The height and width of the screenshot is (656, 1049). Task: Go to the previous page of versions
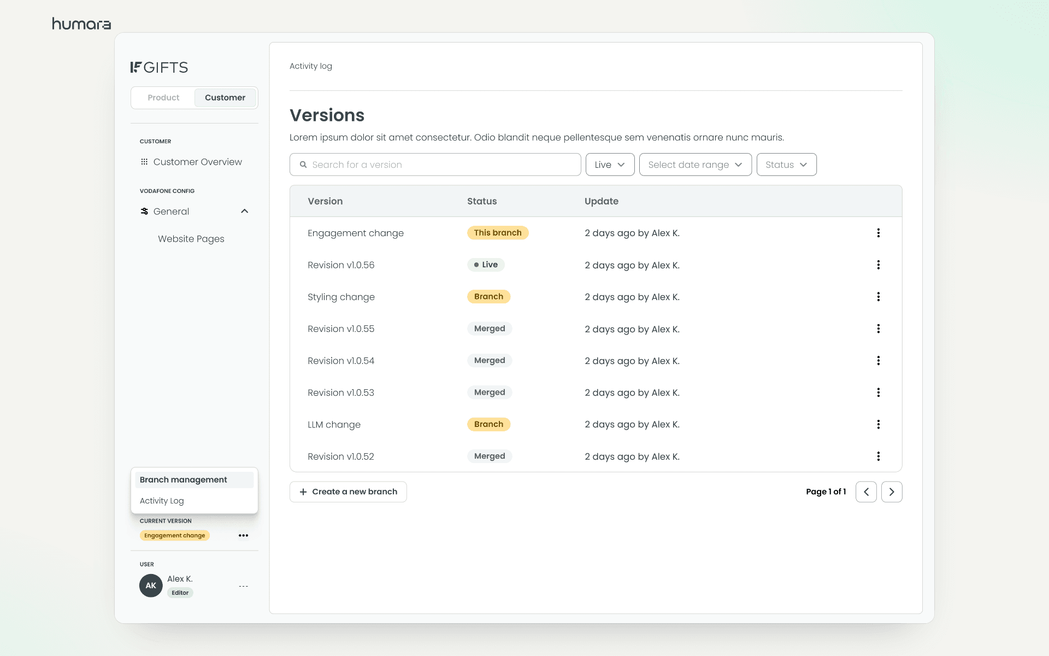866,492
